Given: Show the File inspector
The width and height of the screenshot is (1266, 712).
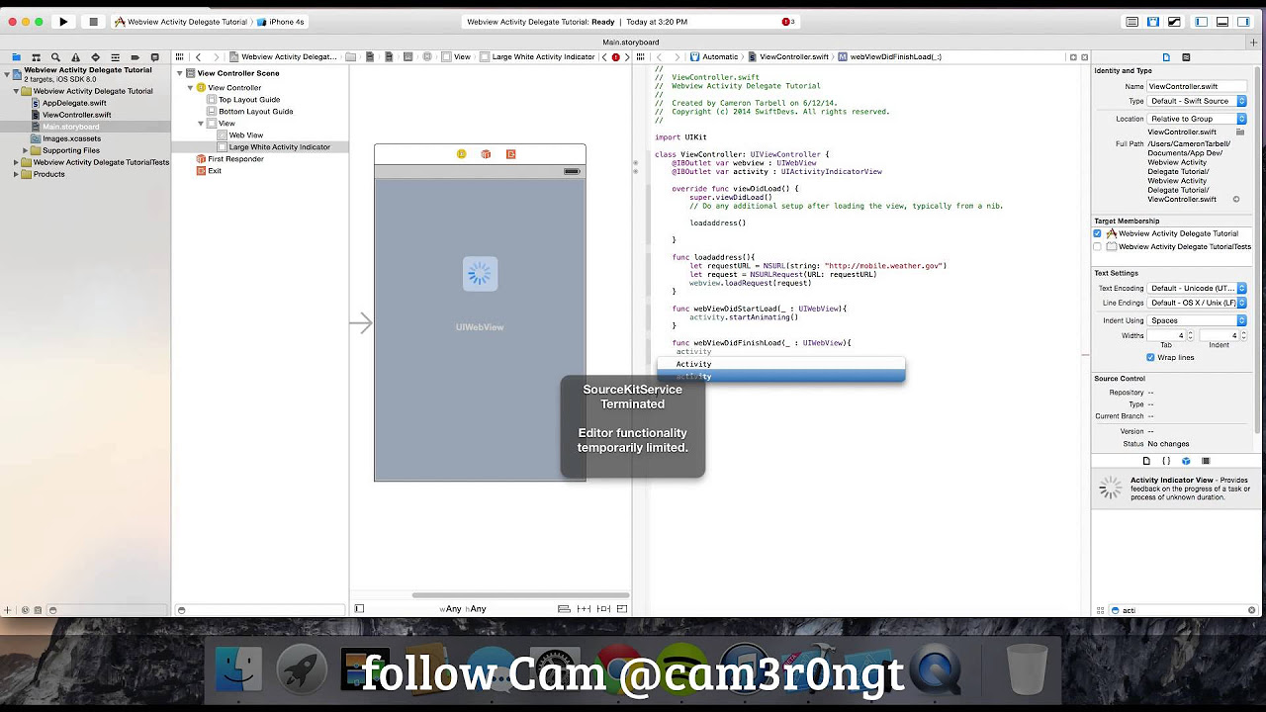Looking at the screenshot, I should click(1166, 57).
